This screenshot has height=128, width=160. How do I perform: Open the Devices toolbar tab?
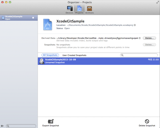point(69,9)
